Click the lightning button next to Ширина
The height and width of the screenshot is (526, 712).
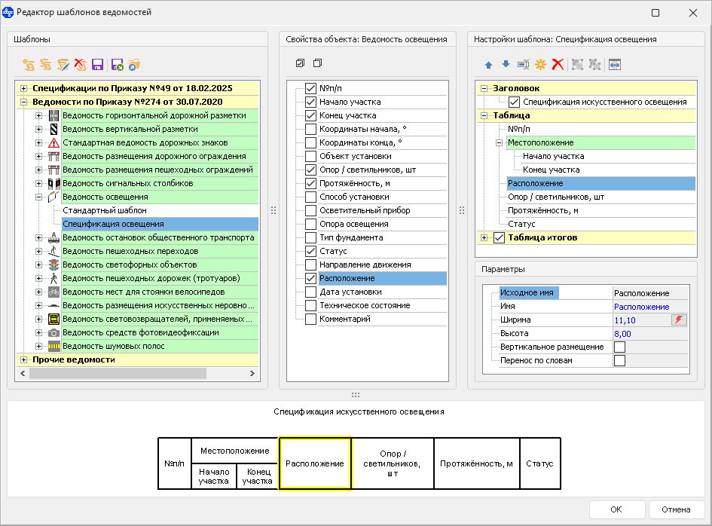pos(679,320)
